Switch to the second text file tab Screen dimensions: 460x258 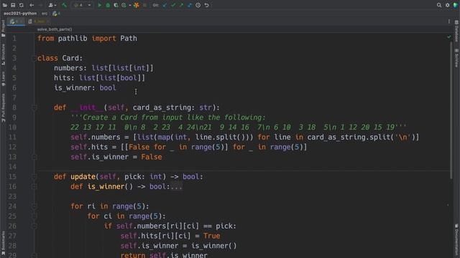39,21
